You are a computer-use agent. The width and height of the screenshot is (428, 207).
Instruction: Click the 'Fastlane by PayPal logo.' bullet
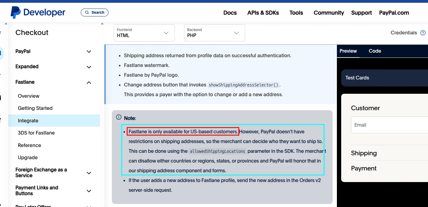coord(151,75)
